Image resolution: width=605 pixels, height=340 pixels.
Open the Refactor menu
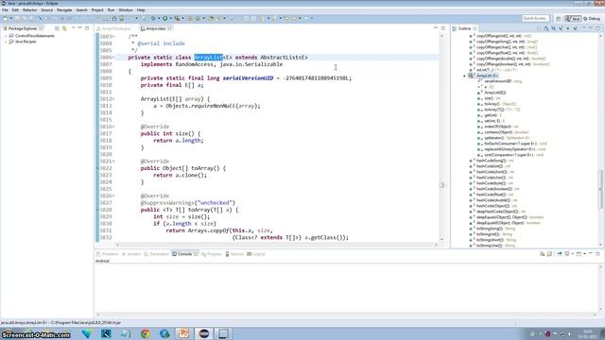(x=29, y=10)
